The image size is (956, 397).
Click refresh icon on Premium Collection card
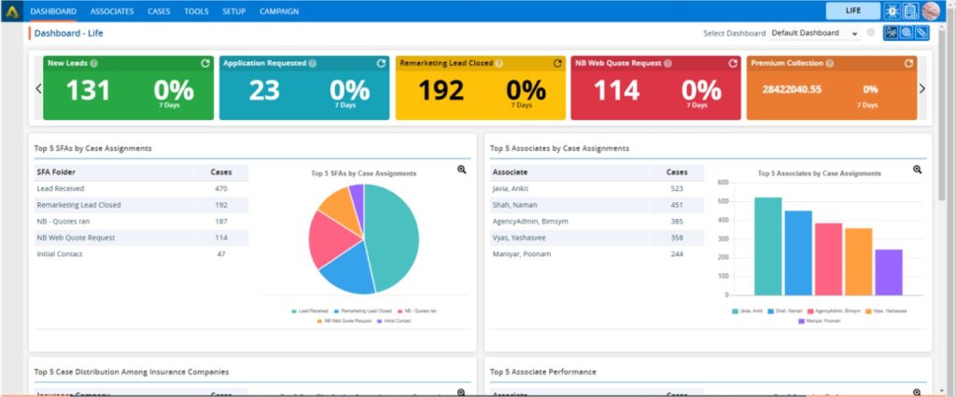908,63
